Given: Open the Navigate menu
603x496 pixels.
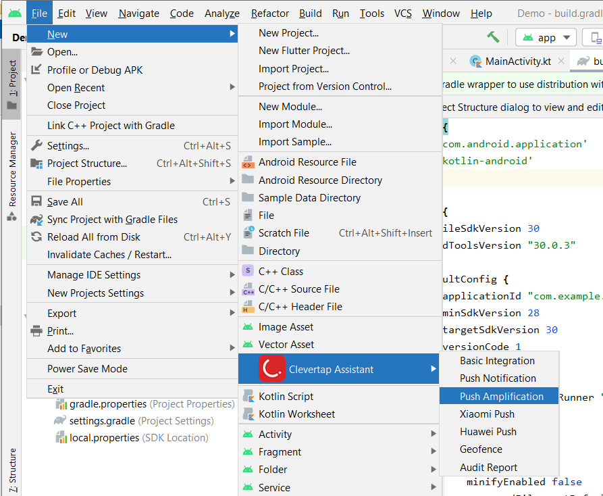Looking at the screenshot, I should (139, 14).
